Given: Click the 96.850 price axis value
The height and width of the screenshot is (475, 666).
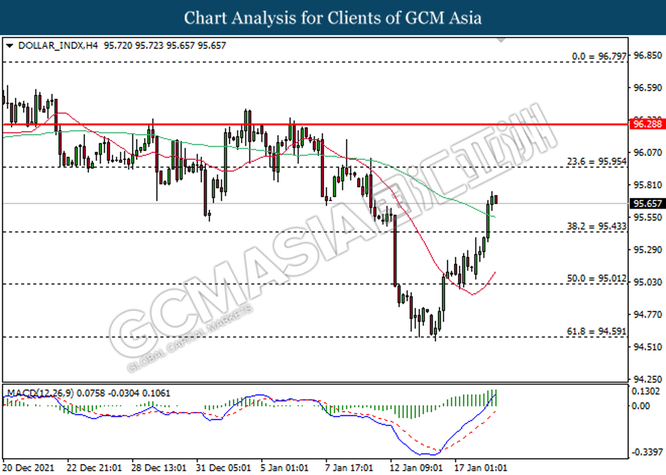Looking at the screenshot, I should tap(647, 55).
